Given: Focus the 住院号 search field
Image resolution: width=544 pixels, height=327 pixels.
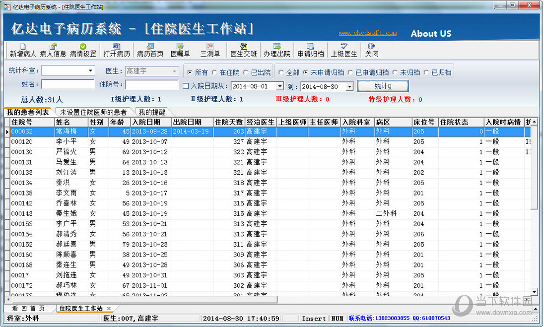Looking at the screenshot, I should coord(152,84).
